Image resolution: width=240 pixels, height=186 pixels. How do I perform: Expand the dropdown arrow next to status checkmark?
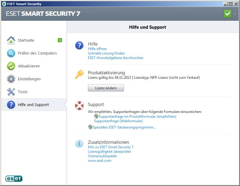point(235,14)
